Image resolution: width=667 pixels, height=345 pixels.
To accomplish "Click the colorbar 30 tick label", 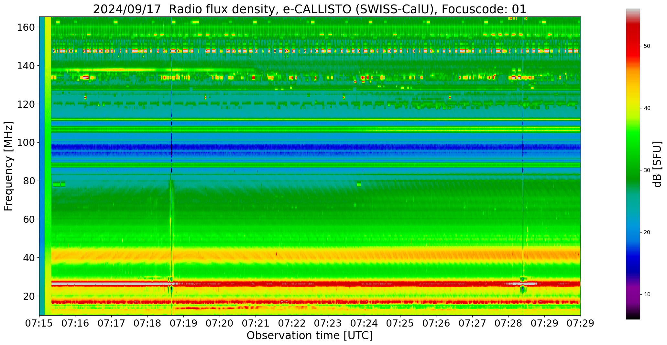I will (x=647, y=170).
